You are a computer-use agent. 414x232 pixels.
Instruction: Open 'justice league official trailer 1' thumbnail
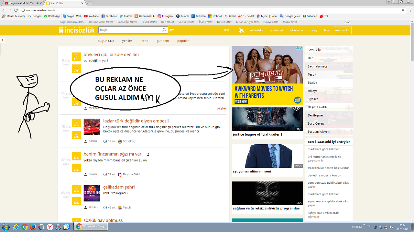pyautogui.click(x=267, y=119)
